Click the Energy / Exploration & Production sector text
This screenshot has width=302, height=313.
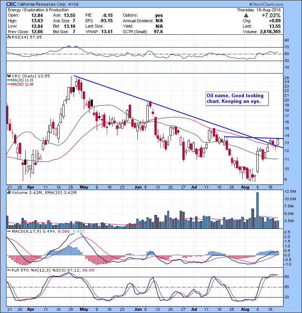[38, 10]
